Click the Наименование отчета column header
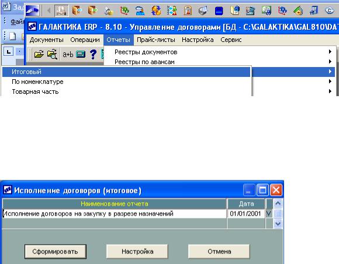This screenshot has width=339, height=264. click(x=115, y=203)
